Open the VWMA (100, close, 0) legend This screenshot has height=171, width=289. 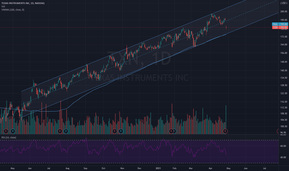(13, 10)
